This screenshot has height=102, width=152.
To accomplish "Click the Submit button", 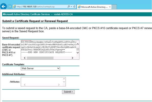I will [x=68, y=92].
